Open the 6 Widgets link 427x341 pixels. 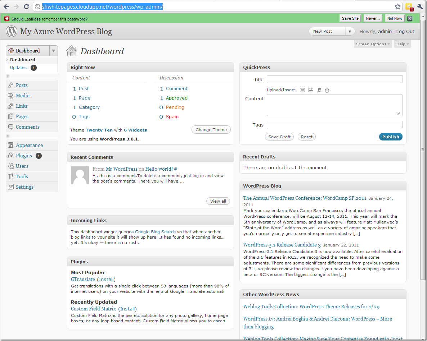tap(135, 130)
